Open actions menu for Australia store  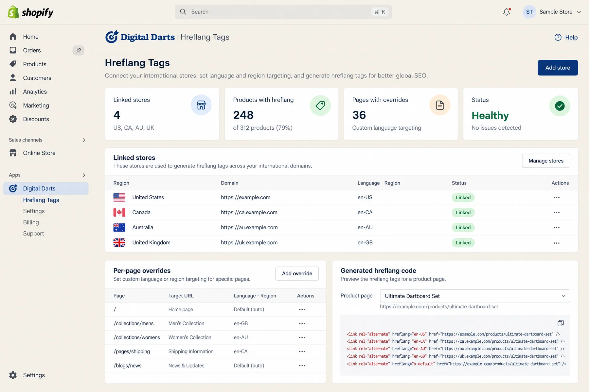[x=557, y=228]
